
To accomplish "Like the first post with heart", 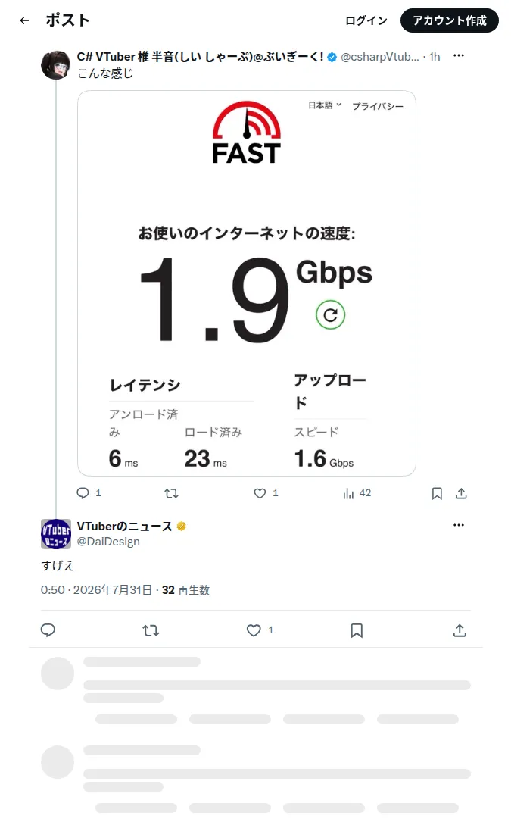I will click(x=260, y=493).
